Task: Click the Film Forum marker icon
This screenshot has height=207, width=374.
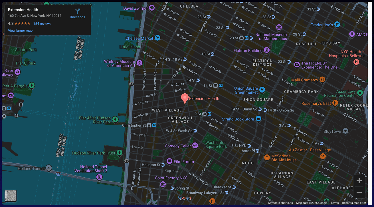Action: tap(169, 161)
